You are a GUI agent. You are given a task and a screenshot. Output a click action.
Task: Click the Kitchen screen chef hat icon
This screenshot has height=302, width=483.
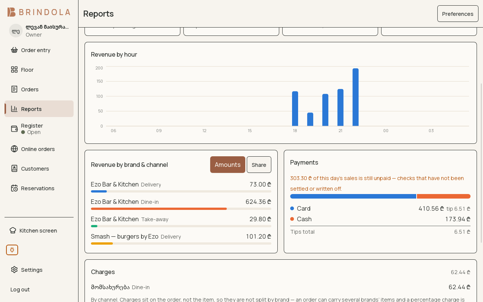point(13,230)
